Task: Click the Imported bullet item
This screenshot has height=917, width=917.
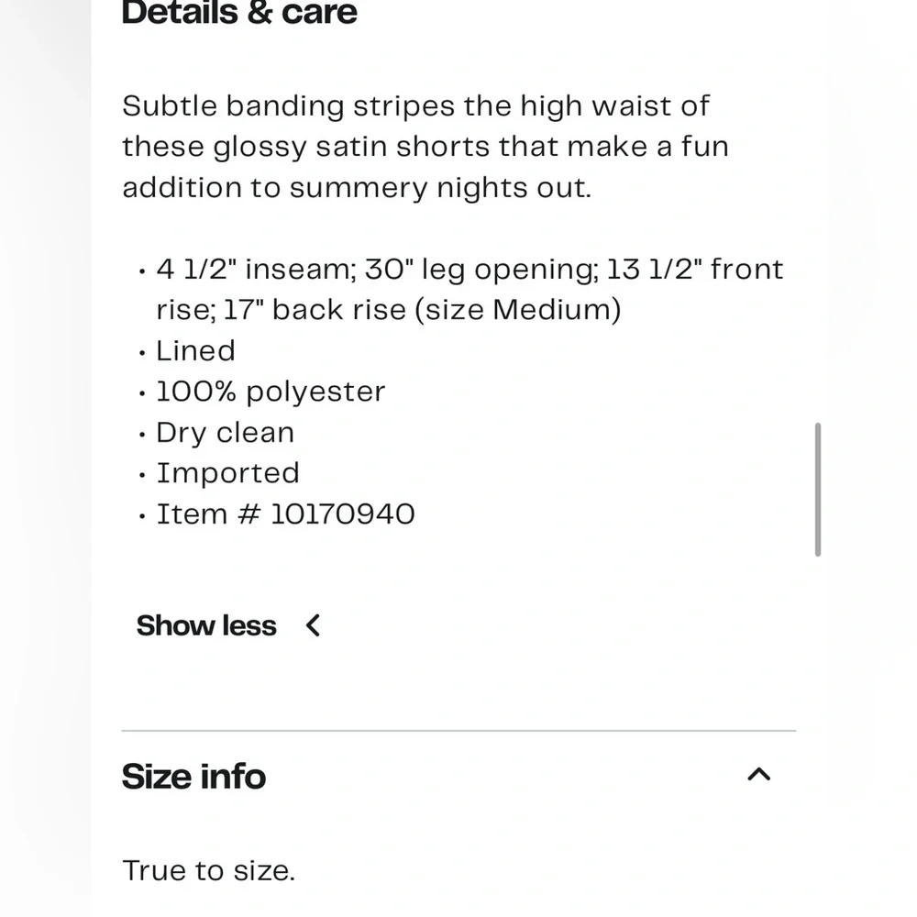Action: [x=227, y=473]
